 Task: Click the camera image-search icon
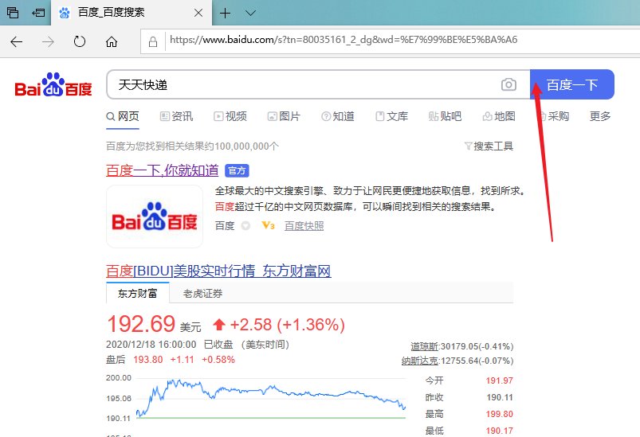pyautogui.click(x=508, y=84)
